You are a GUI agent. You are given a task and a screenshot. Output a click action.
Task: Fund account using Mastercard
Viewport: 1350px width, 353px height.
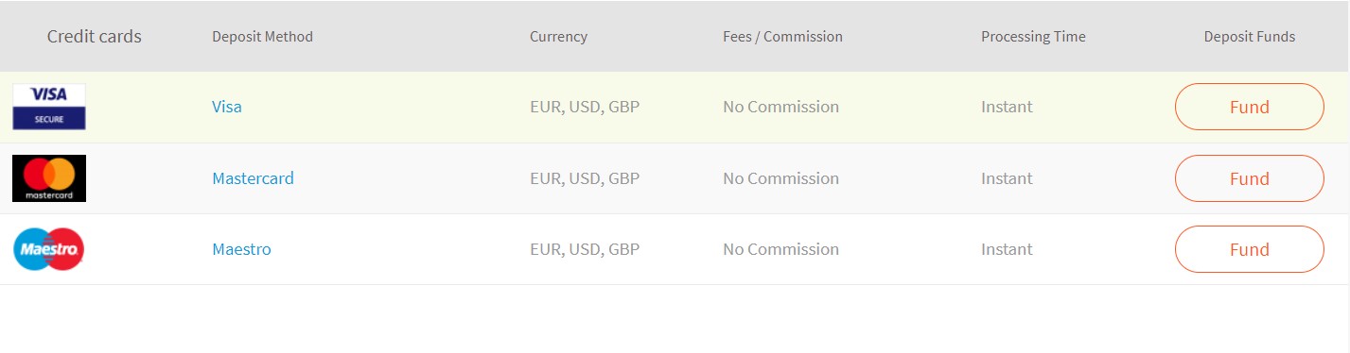1249,178
